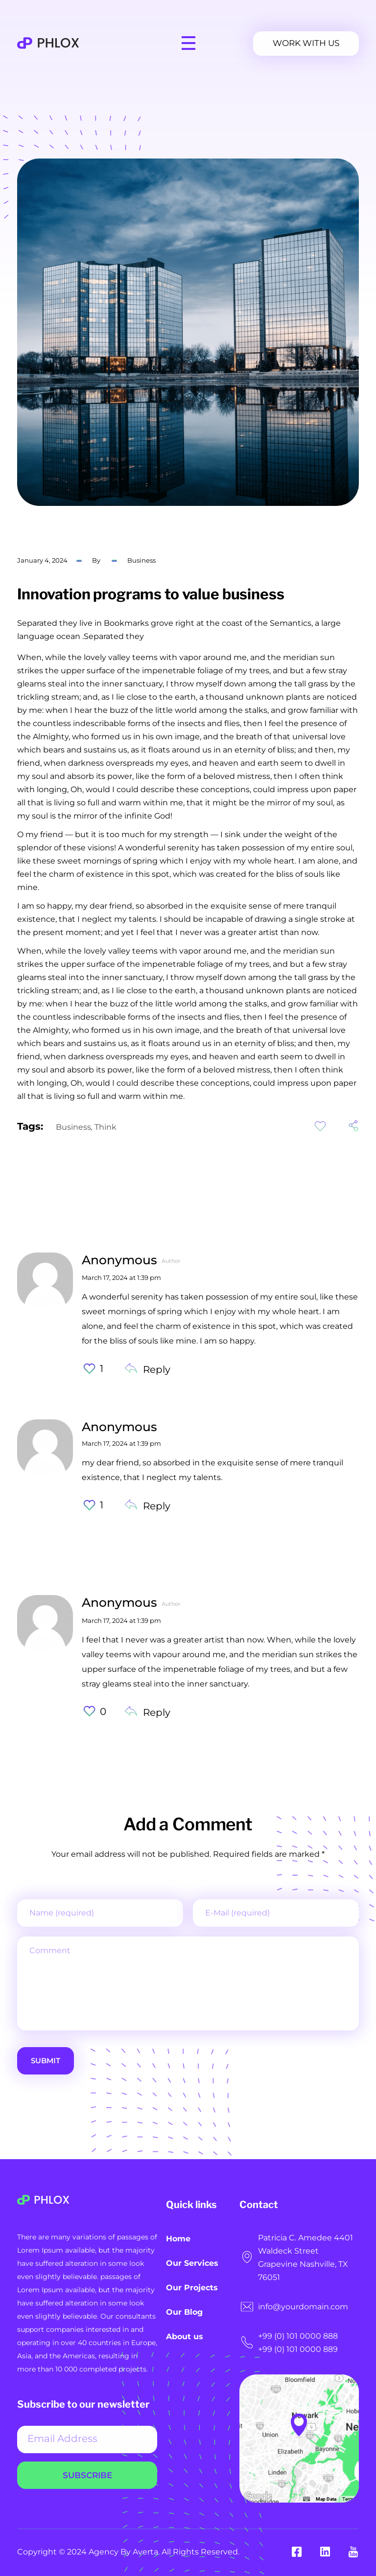Click into the Comment text area
The height and width of the screenshot is (2576, 376).
(x=188, y=1983)
